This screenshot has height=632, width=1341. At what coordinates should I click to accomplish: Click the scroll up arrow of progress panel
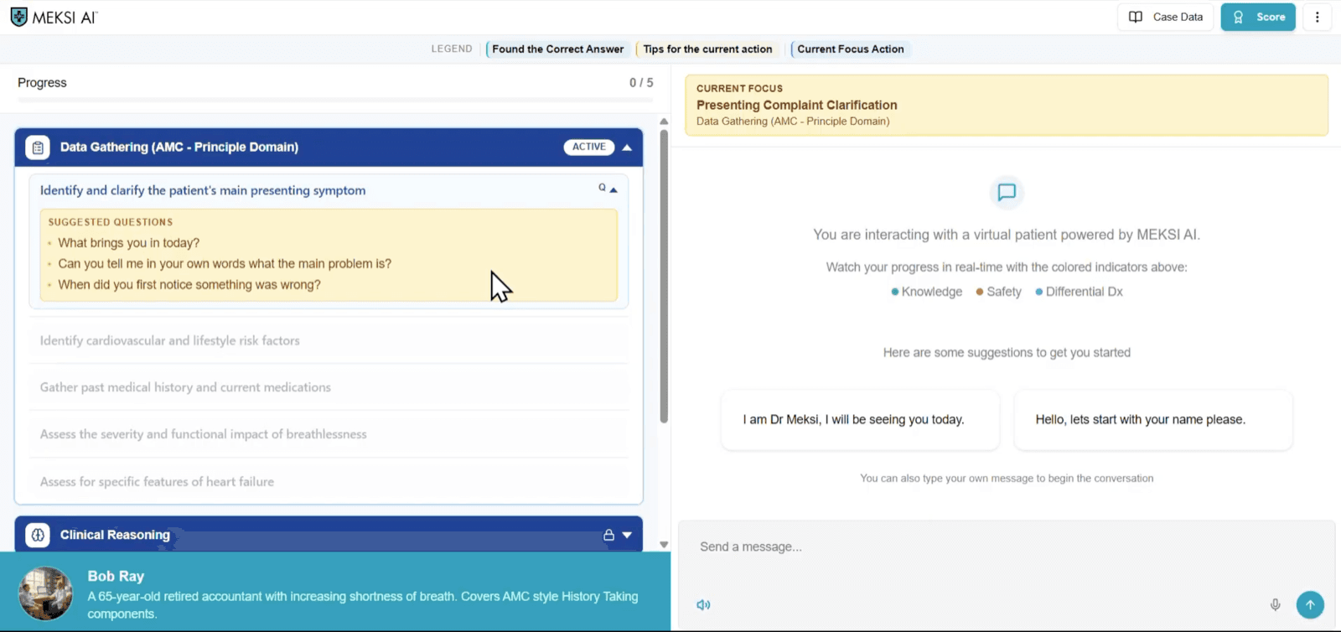[x=664, y=122]
